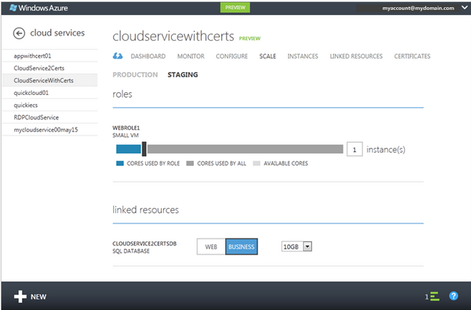The height and width of the screenshot is (310, 471).
Task: Switch to the STAGING environment
Action: [x=183, y=75]
